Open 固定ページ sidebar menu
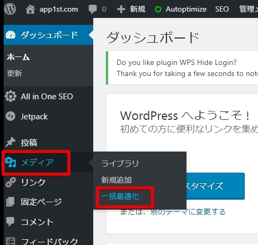 [41, 202]
